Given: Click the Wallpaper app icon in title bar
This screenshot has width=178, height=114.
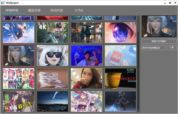Looking at the screenshot, I should point(3,3).
